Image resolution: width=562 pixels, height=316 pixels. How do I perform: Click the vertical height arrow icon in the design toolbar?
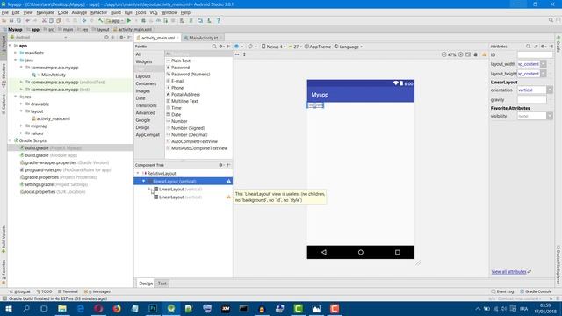[244, 54]
